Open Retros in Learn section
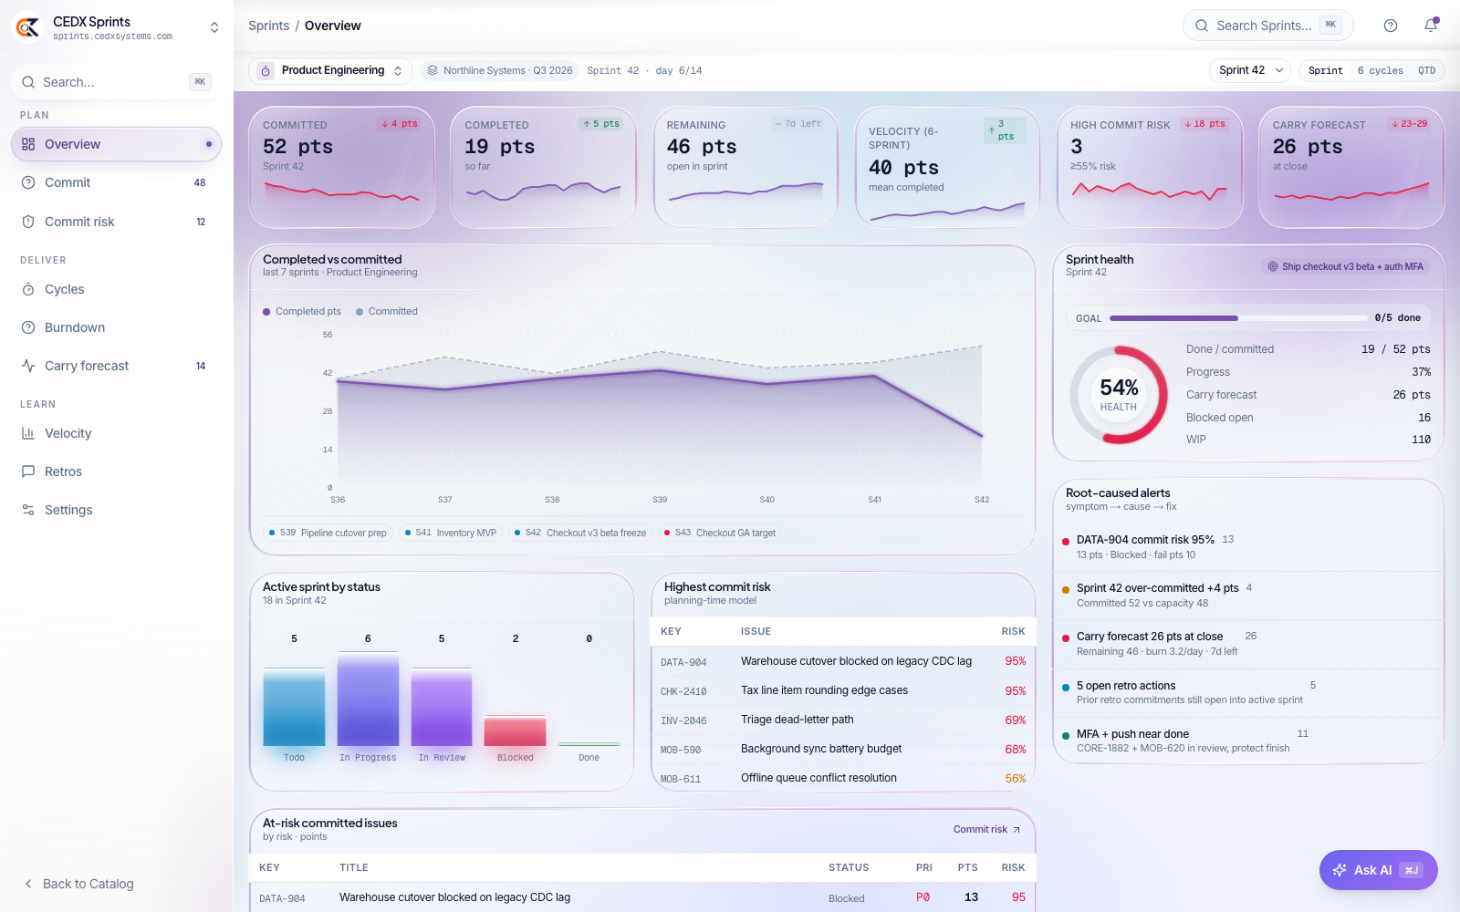This screenshot has width=1460, height=912. (116, 472)
